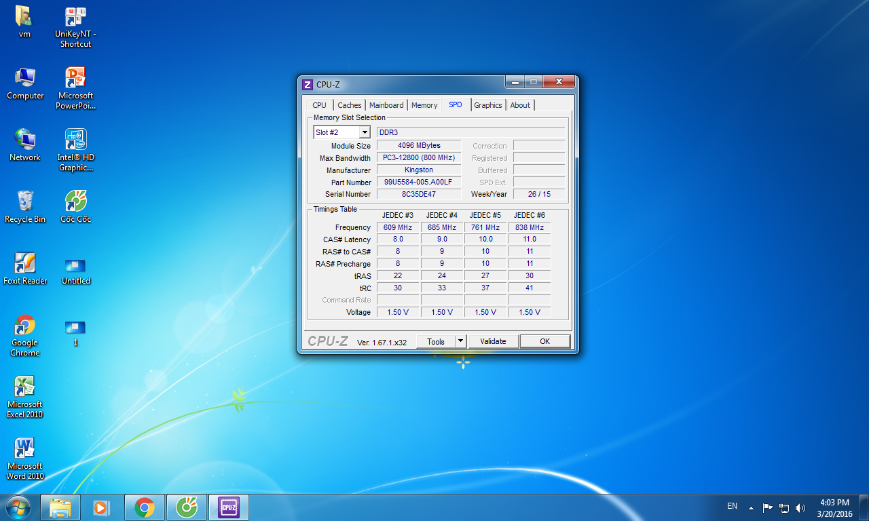
Task: Open the Caches tab
Action: [x=349, y=105]
